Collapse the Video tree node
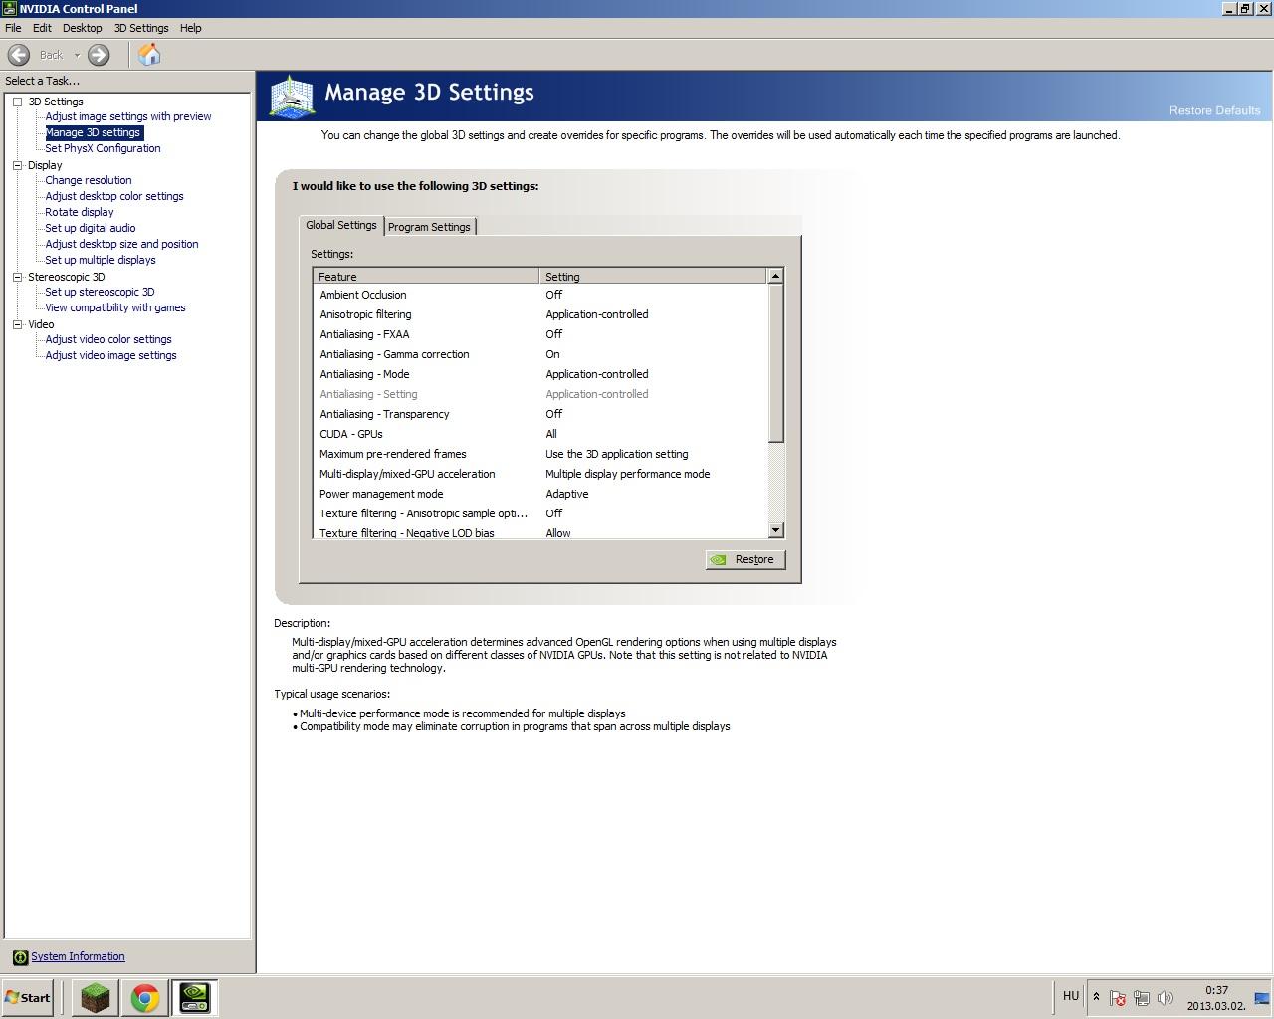Image resolution: width=1274 pixels, height=1019 pixels. [x=18, y=324]
